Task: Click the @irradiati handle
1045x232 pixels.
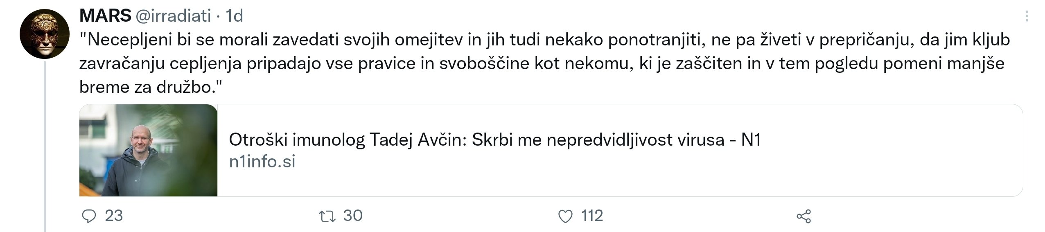Action: coord(173,16)
